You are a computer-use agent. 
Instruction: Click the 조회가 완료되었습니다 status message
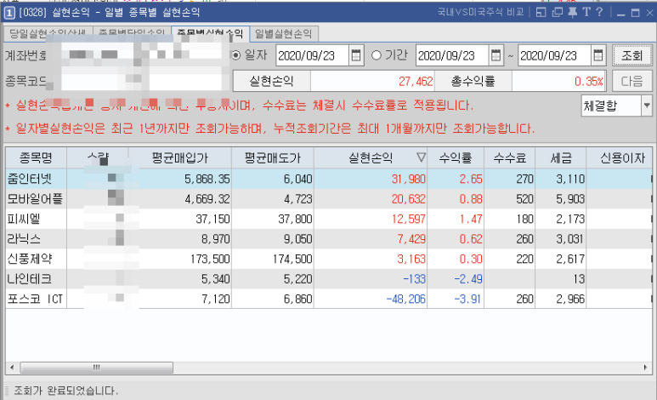(x=65, y=391)
